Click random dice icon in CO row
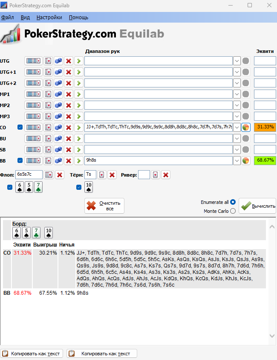The height and width of the screenshot is (360, 277). [58, 127]
